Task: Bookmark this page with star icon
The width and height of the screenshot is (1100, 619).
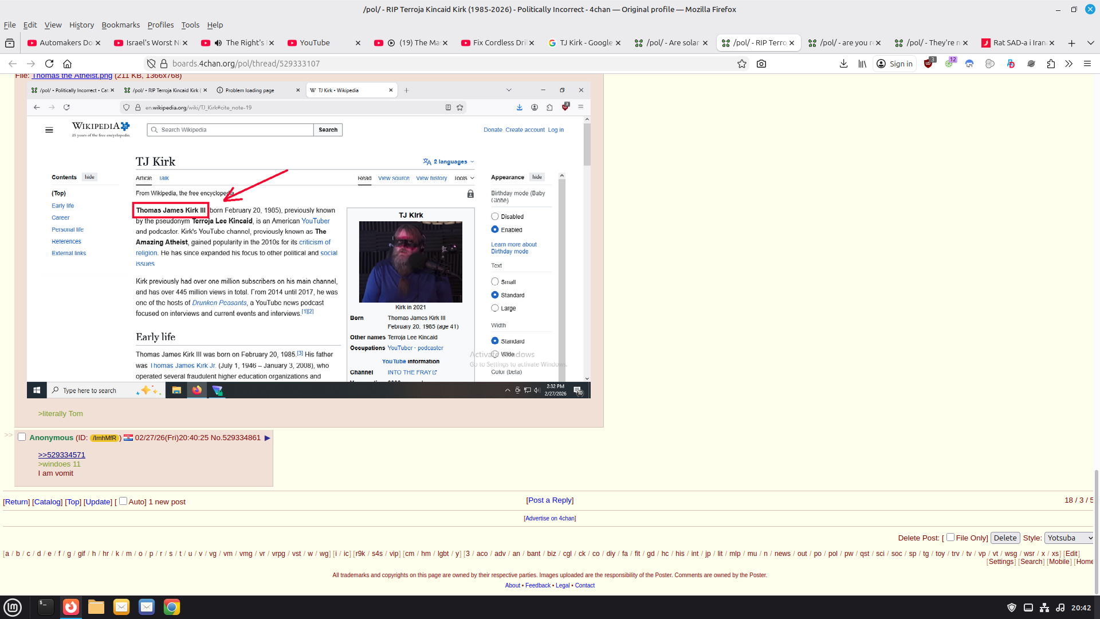Action: click(742, 64)
